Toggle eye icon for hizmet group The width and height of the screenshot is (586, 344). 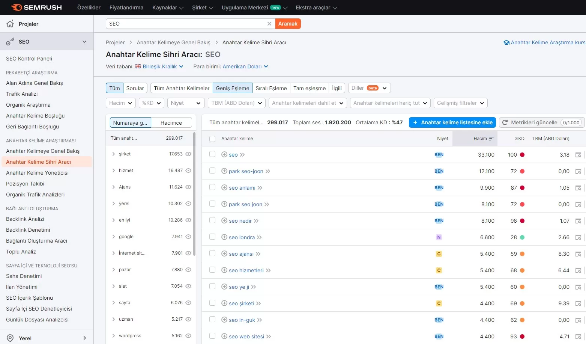pyautogui.click(x=188, y=170)
